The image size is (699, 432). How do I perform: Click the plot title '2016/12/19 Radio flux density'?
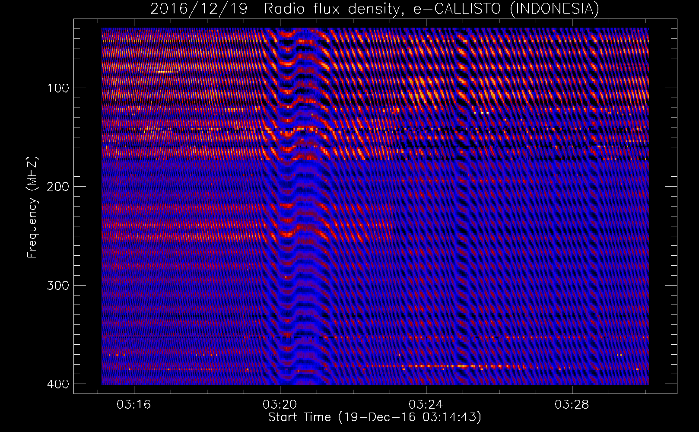(375, 9)
